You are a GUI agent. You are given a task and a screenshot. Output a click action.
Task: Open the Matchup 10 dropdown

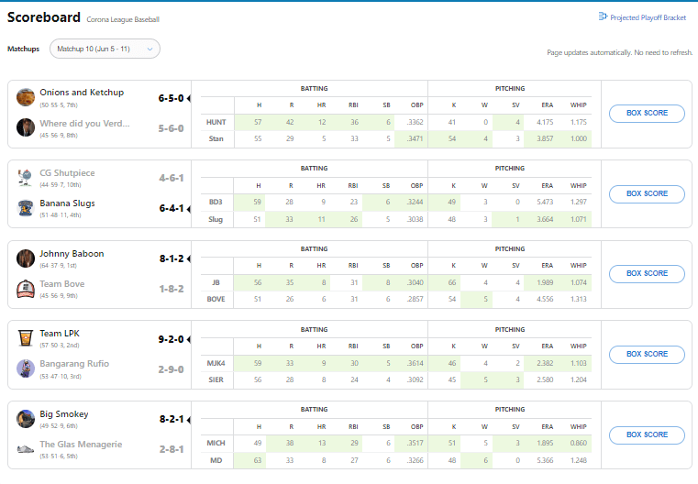pyautogui.click(x=105, y=49)
